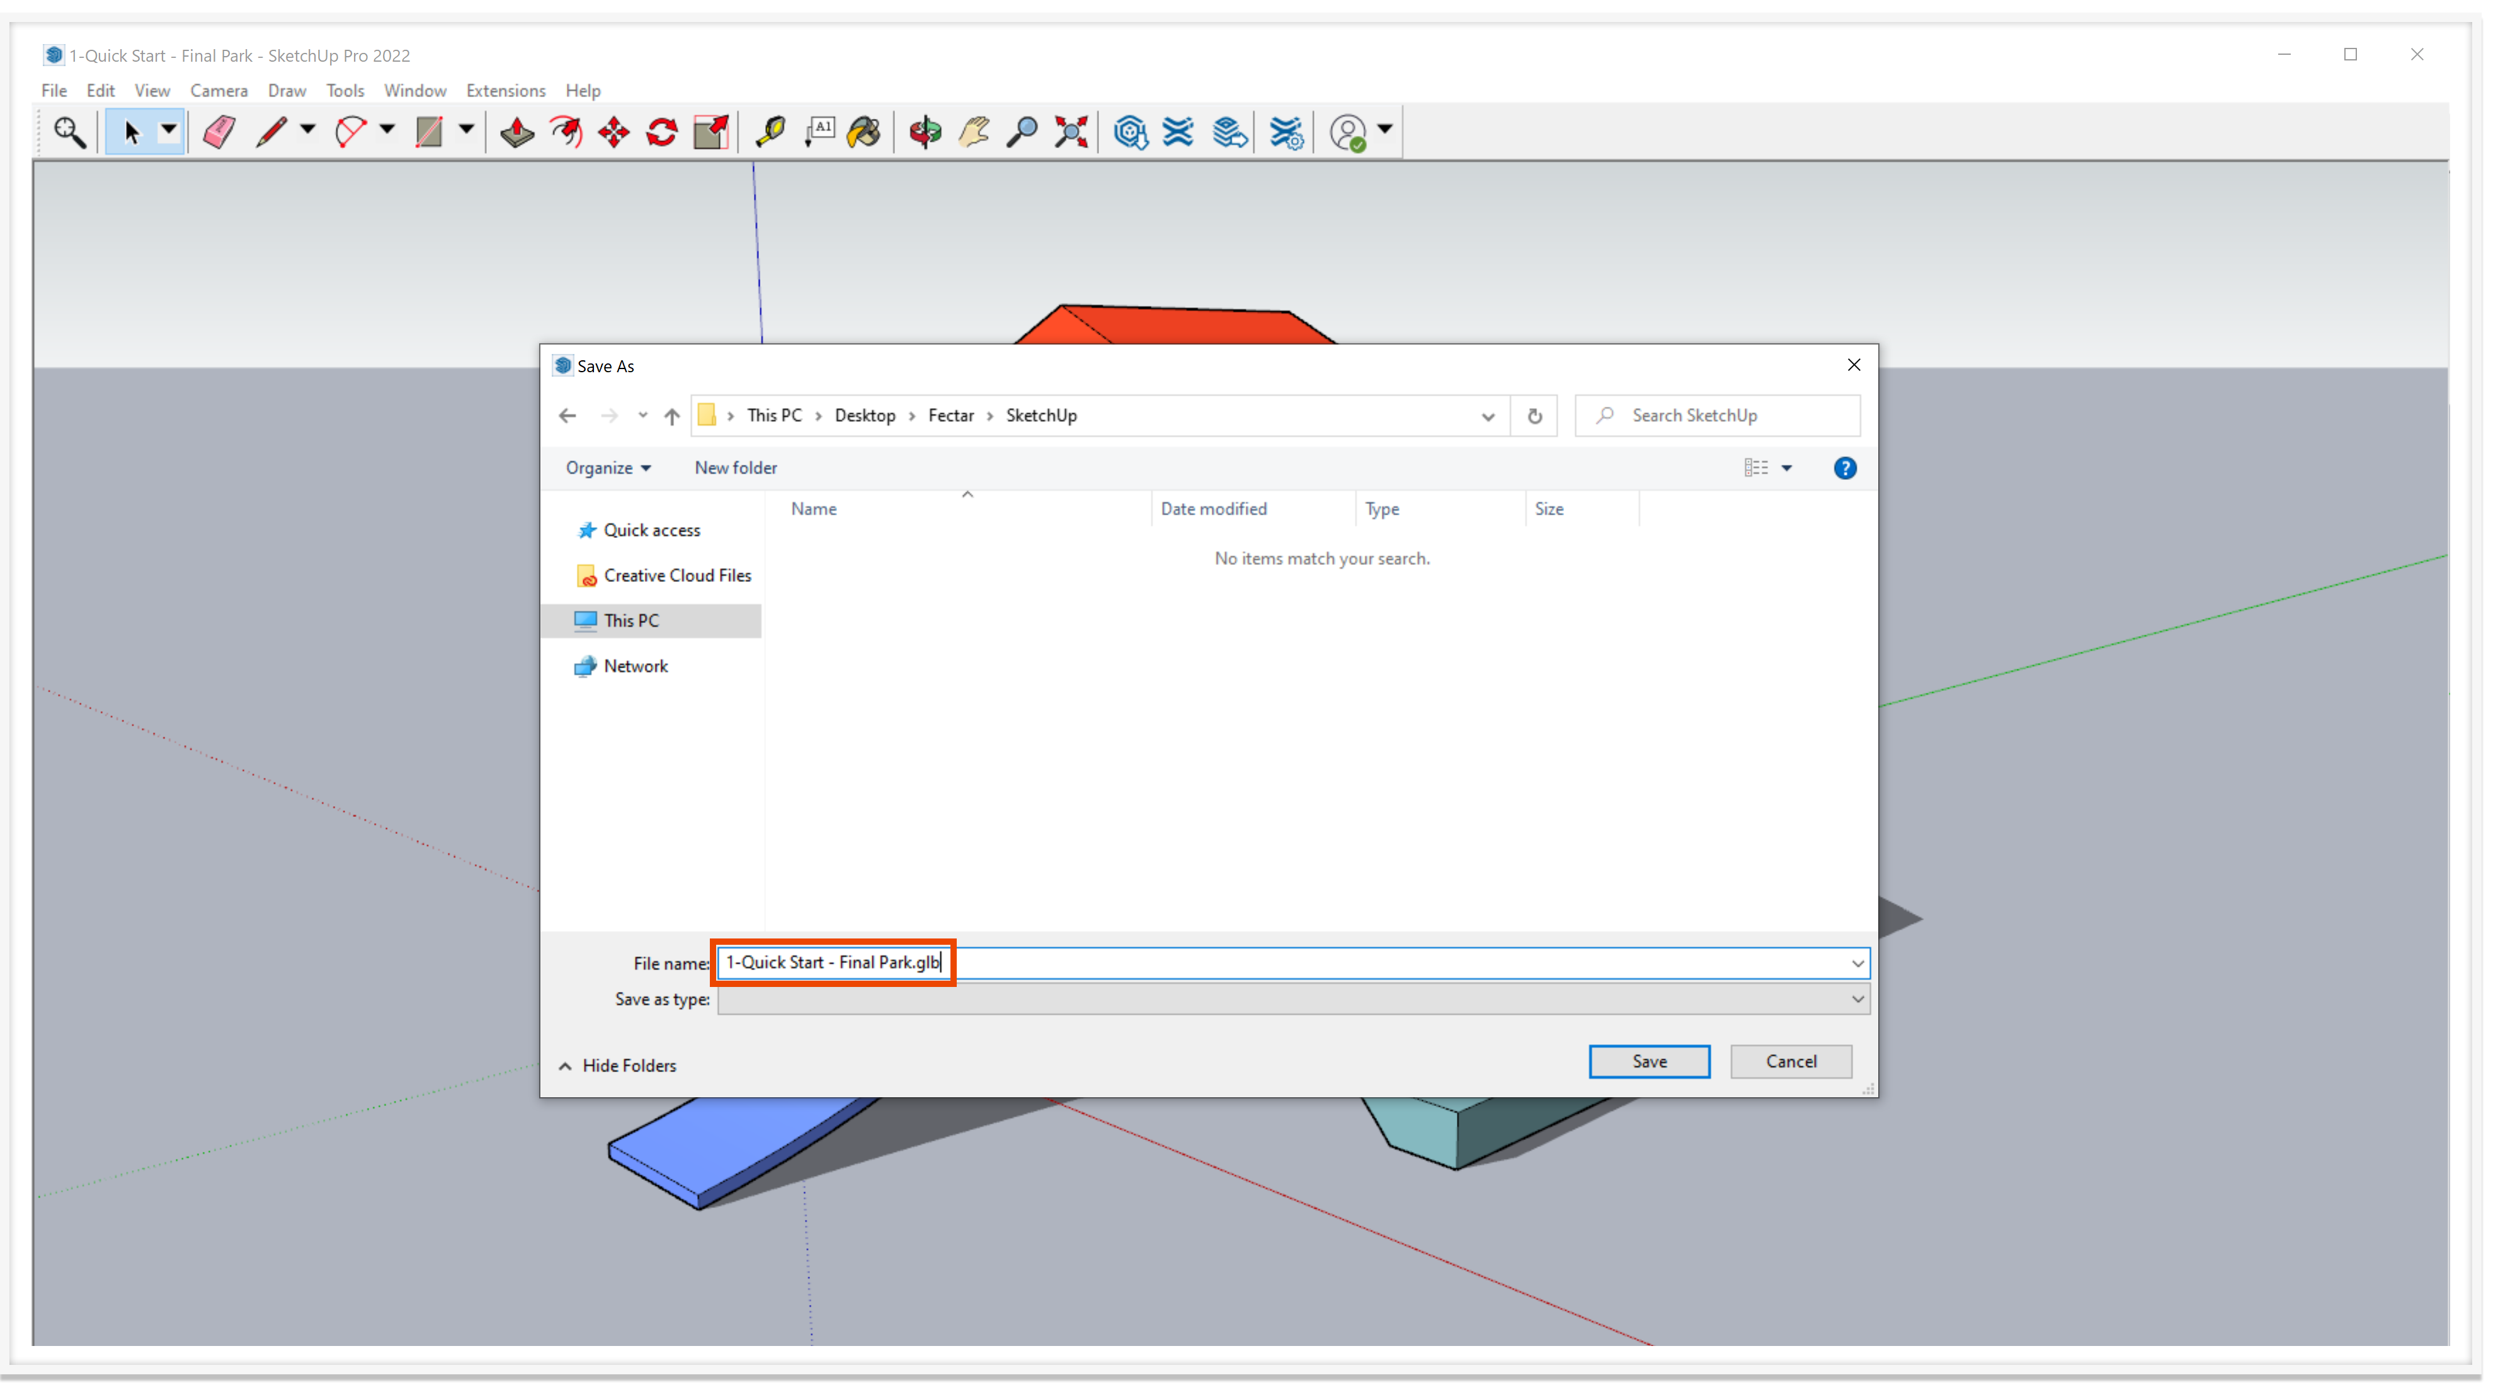
Task: Open the View menu
Action: pos(152,91)
